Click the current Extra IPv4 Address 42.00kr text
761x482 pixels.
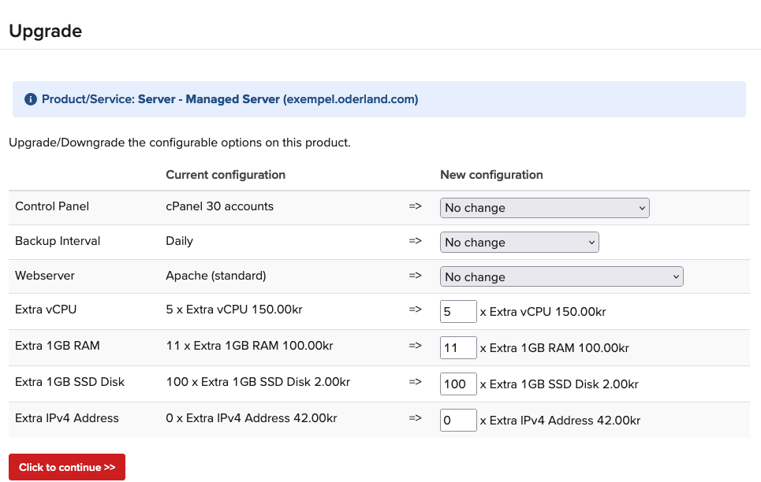[252, 418]
